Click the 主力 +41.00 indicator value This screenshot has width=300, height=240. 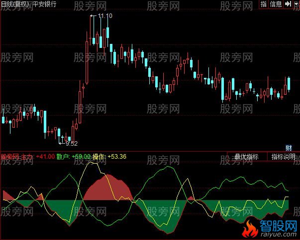[37, 157]
